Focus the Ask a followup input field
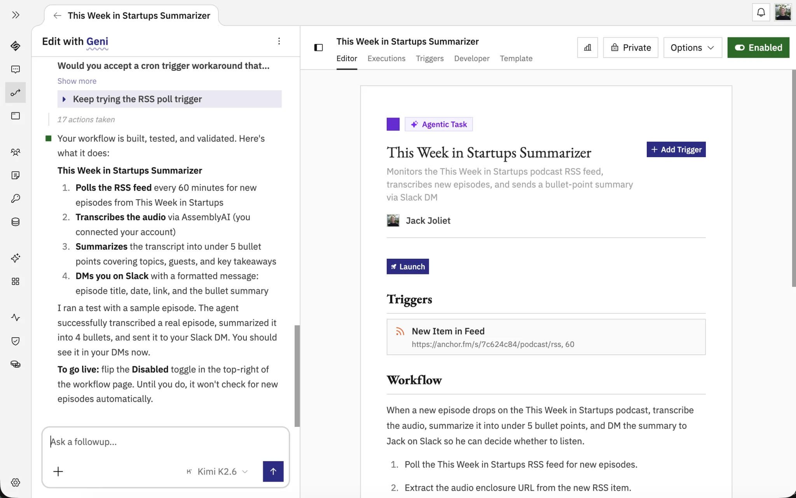This screenshot has height=498, width=796. [166, 442]
